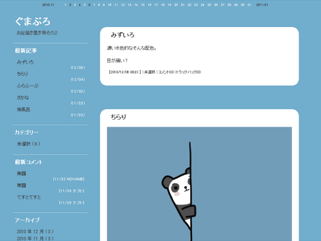The image size is (321, 241).
Task: Open the ぐまぶろ blog title link
Action: tap(33, 21)
